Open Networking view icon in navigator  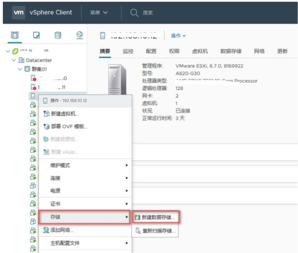79,35
